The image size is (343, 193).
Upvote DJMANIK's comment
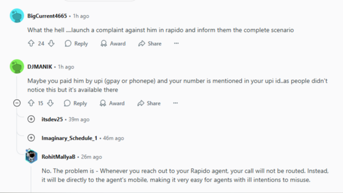31,103
